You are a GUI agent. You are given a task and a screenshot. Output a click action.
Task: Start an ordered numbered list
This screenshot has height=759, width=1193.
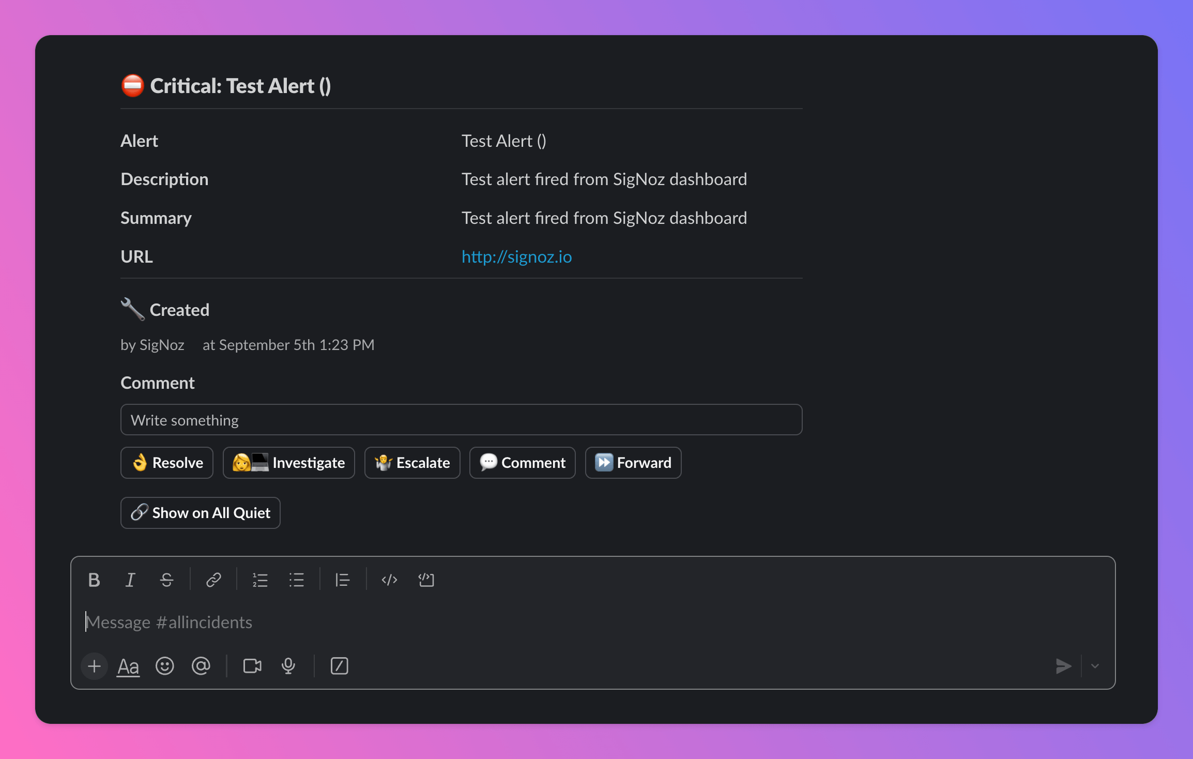260,580
